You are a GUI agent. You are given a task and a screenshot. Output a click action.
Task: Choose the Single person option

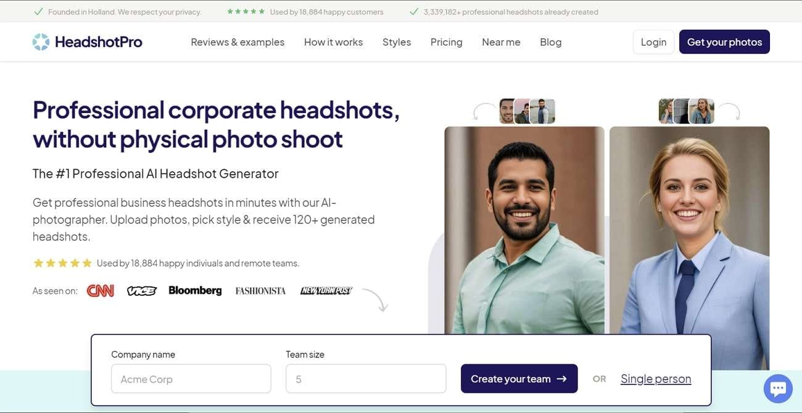point(655,378)
